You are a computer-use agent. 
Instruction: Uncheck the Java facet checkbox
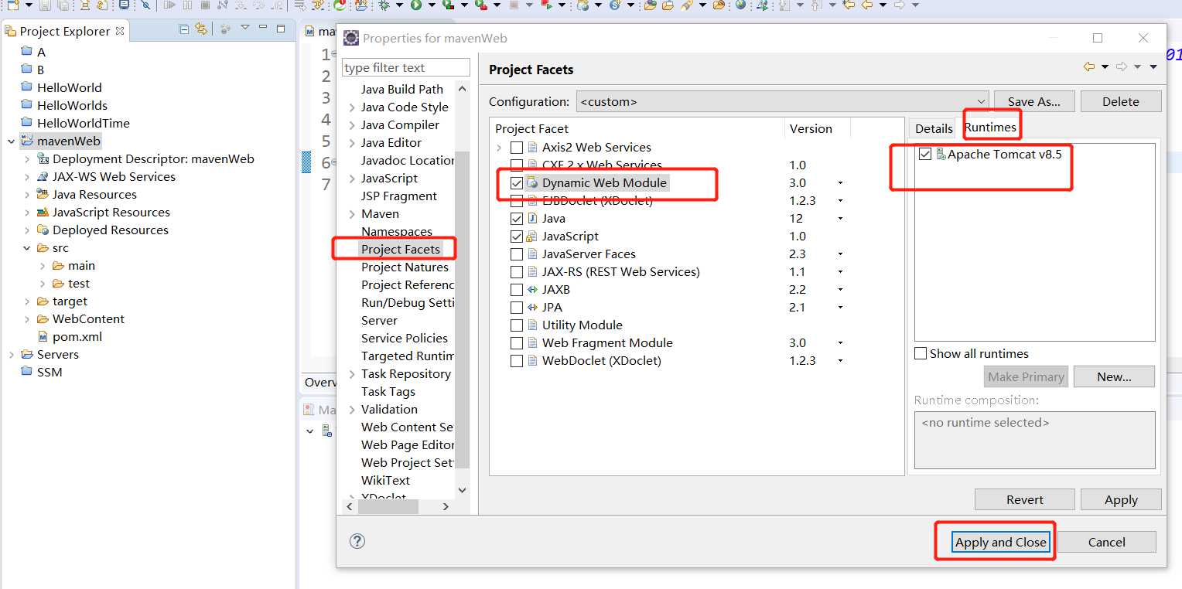point(517,219)
